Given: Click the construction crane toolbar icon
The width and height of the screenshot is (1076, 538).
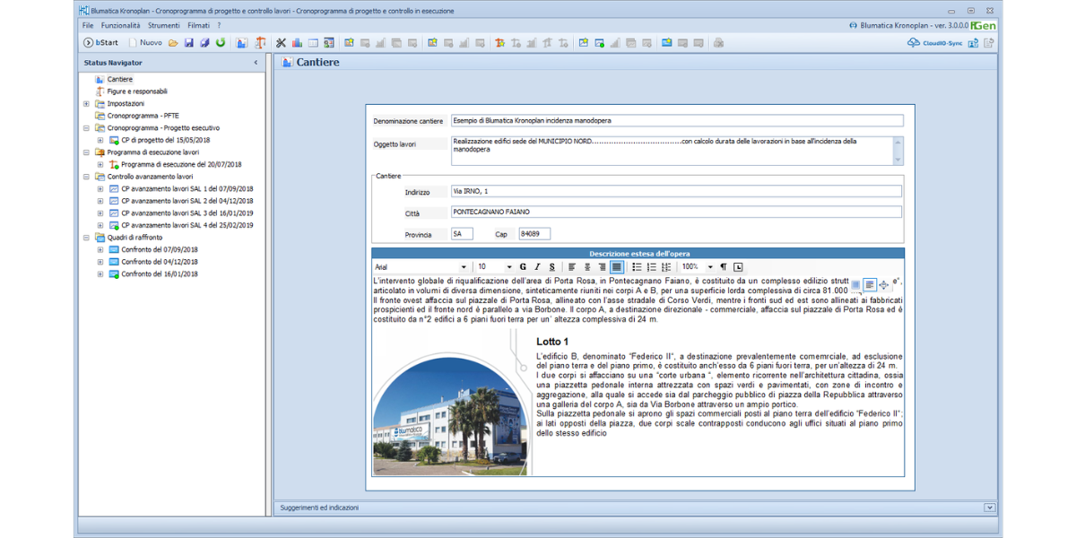Looking at the screenshot, I should (261, 42).
